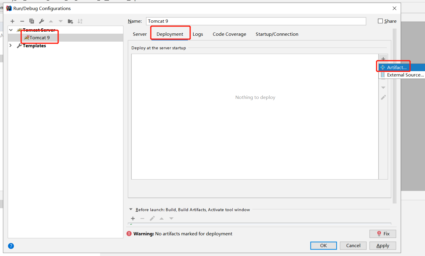The width and height of the screenshot is (425, 256).
Task: Move configuration down in the left toolbar
Action: [61, 21]
